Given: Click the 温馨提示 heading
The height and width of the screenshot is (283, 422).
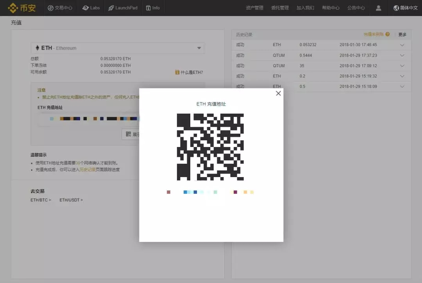Looking at the screenshot, I should click(x=38, y=155).
